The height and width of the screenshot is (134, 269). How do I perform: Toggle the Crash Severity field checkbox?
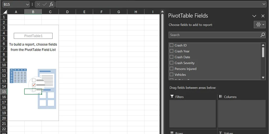(x=172, y=63)
